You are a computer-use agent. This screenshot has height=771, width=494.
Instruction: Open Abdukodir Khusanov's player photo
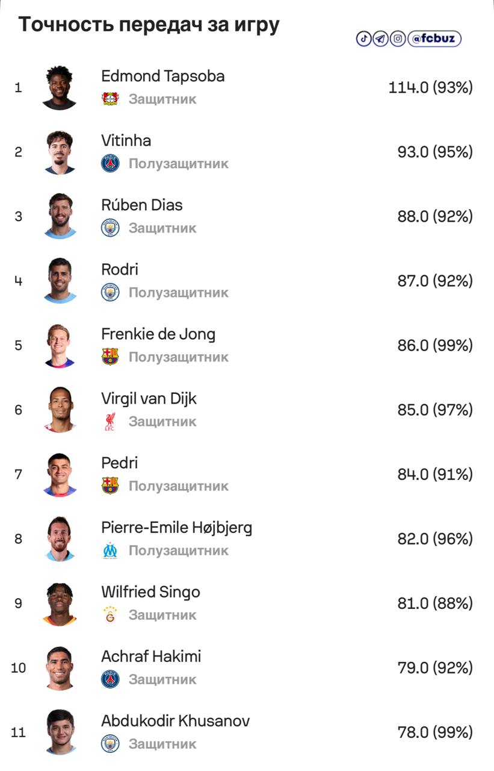coord(60,732)
